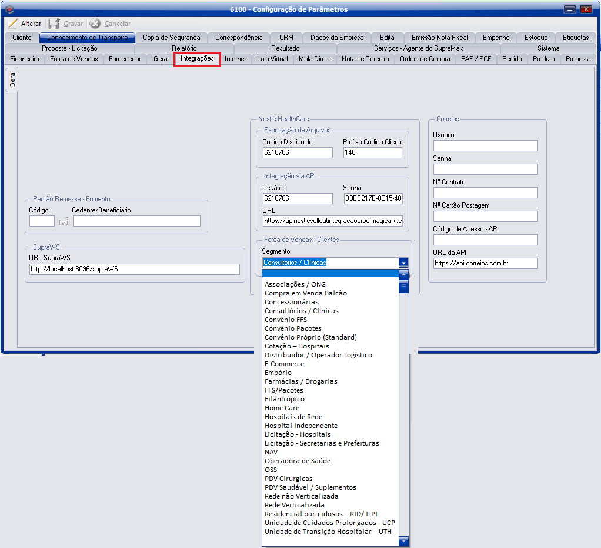Image resolution: width=601 pixels, height=548 pixels.
Task: Select the vertical Geral side tab
Action: click(12, 81)
